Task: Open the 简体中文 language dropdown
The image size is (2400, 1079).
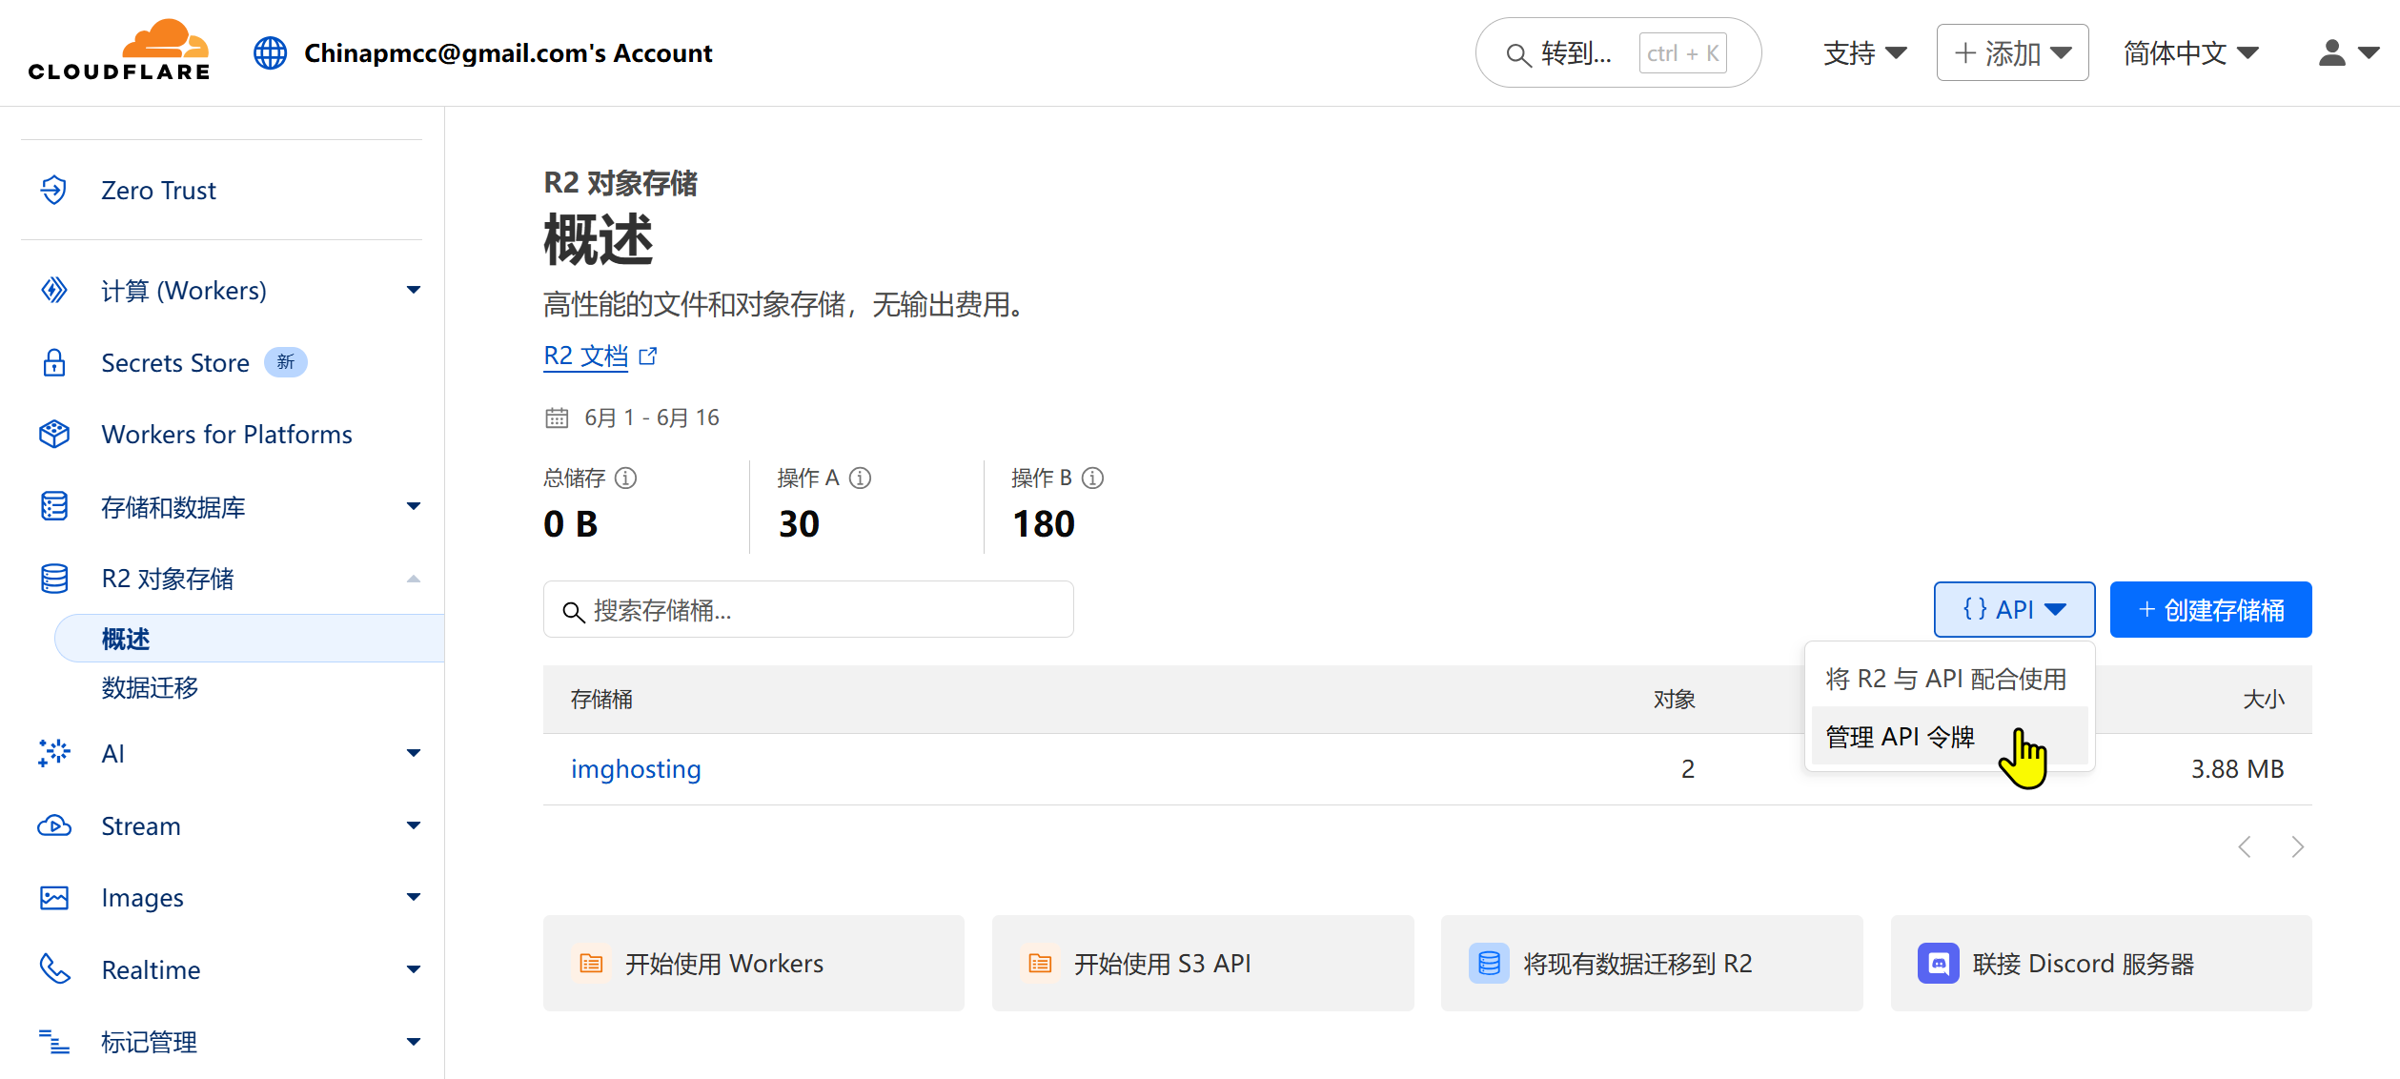Action: (x=2190, y=52)
